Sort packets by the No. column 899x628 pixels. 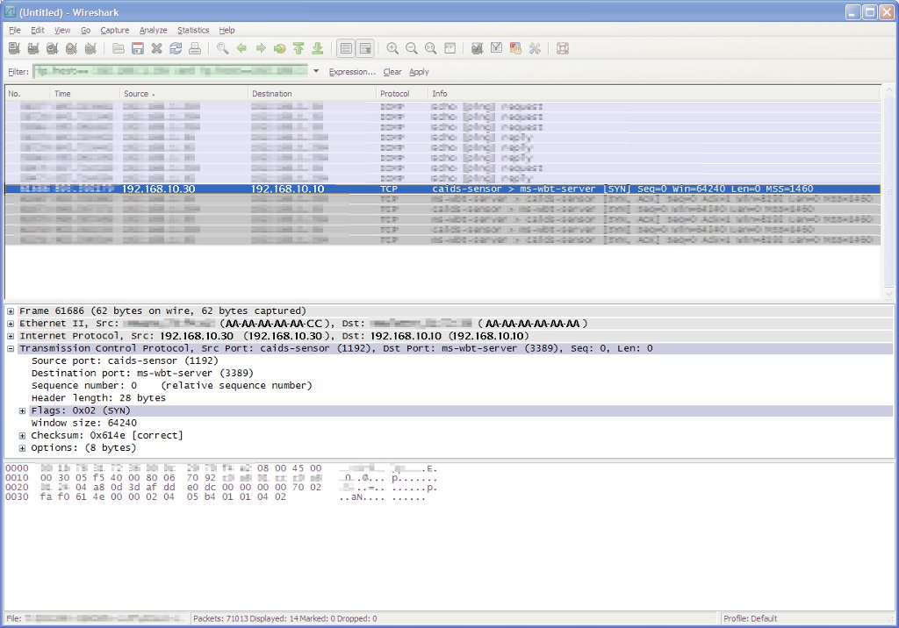[x=28, y=93]
